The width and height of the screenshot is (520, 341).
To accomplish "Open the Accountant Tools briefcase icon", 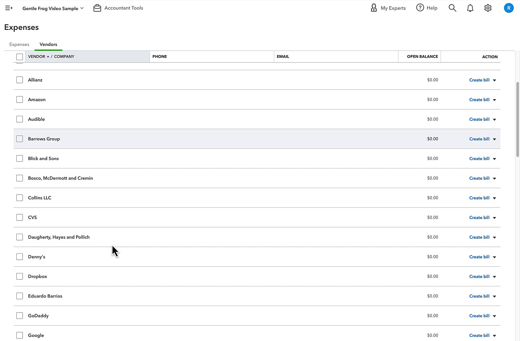I will point(97,8).
